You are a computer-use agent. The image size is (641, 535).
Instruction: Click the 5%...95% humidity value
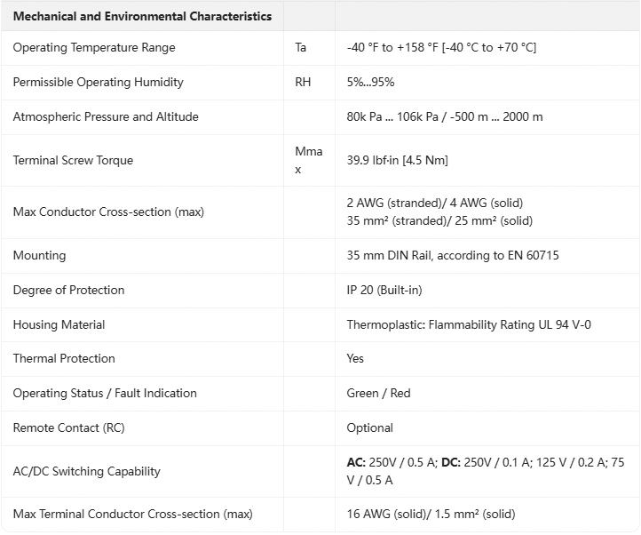point(370,83)
